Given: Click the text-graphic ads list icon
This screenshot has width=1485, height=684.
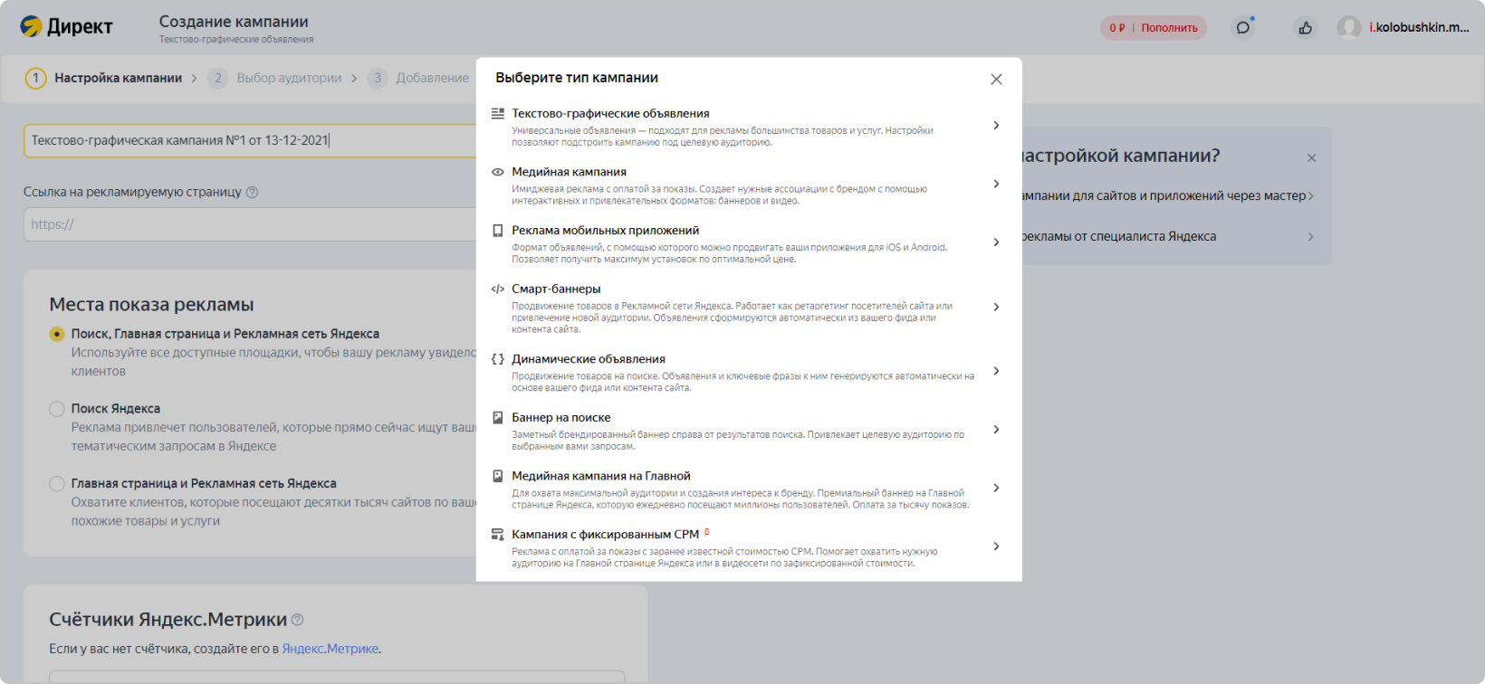Looking at the screenshot, I should pos(497,114).
